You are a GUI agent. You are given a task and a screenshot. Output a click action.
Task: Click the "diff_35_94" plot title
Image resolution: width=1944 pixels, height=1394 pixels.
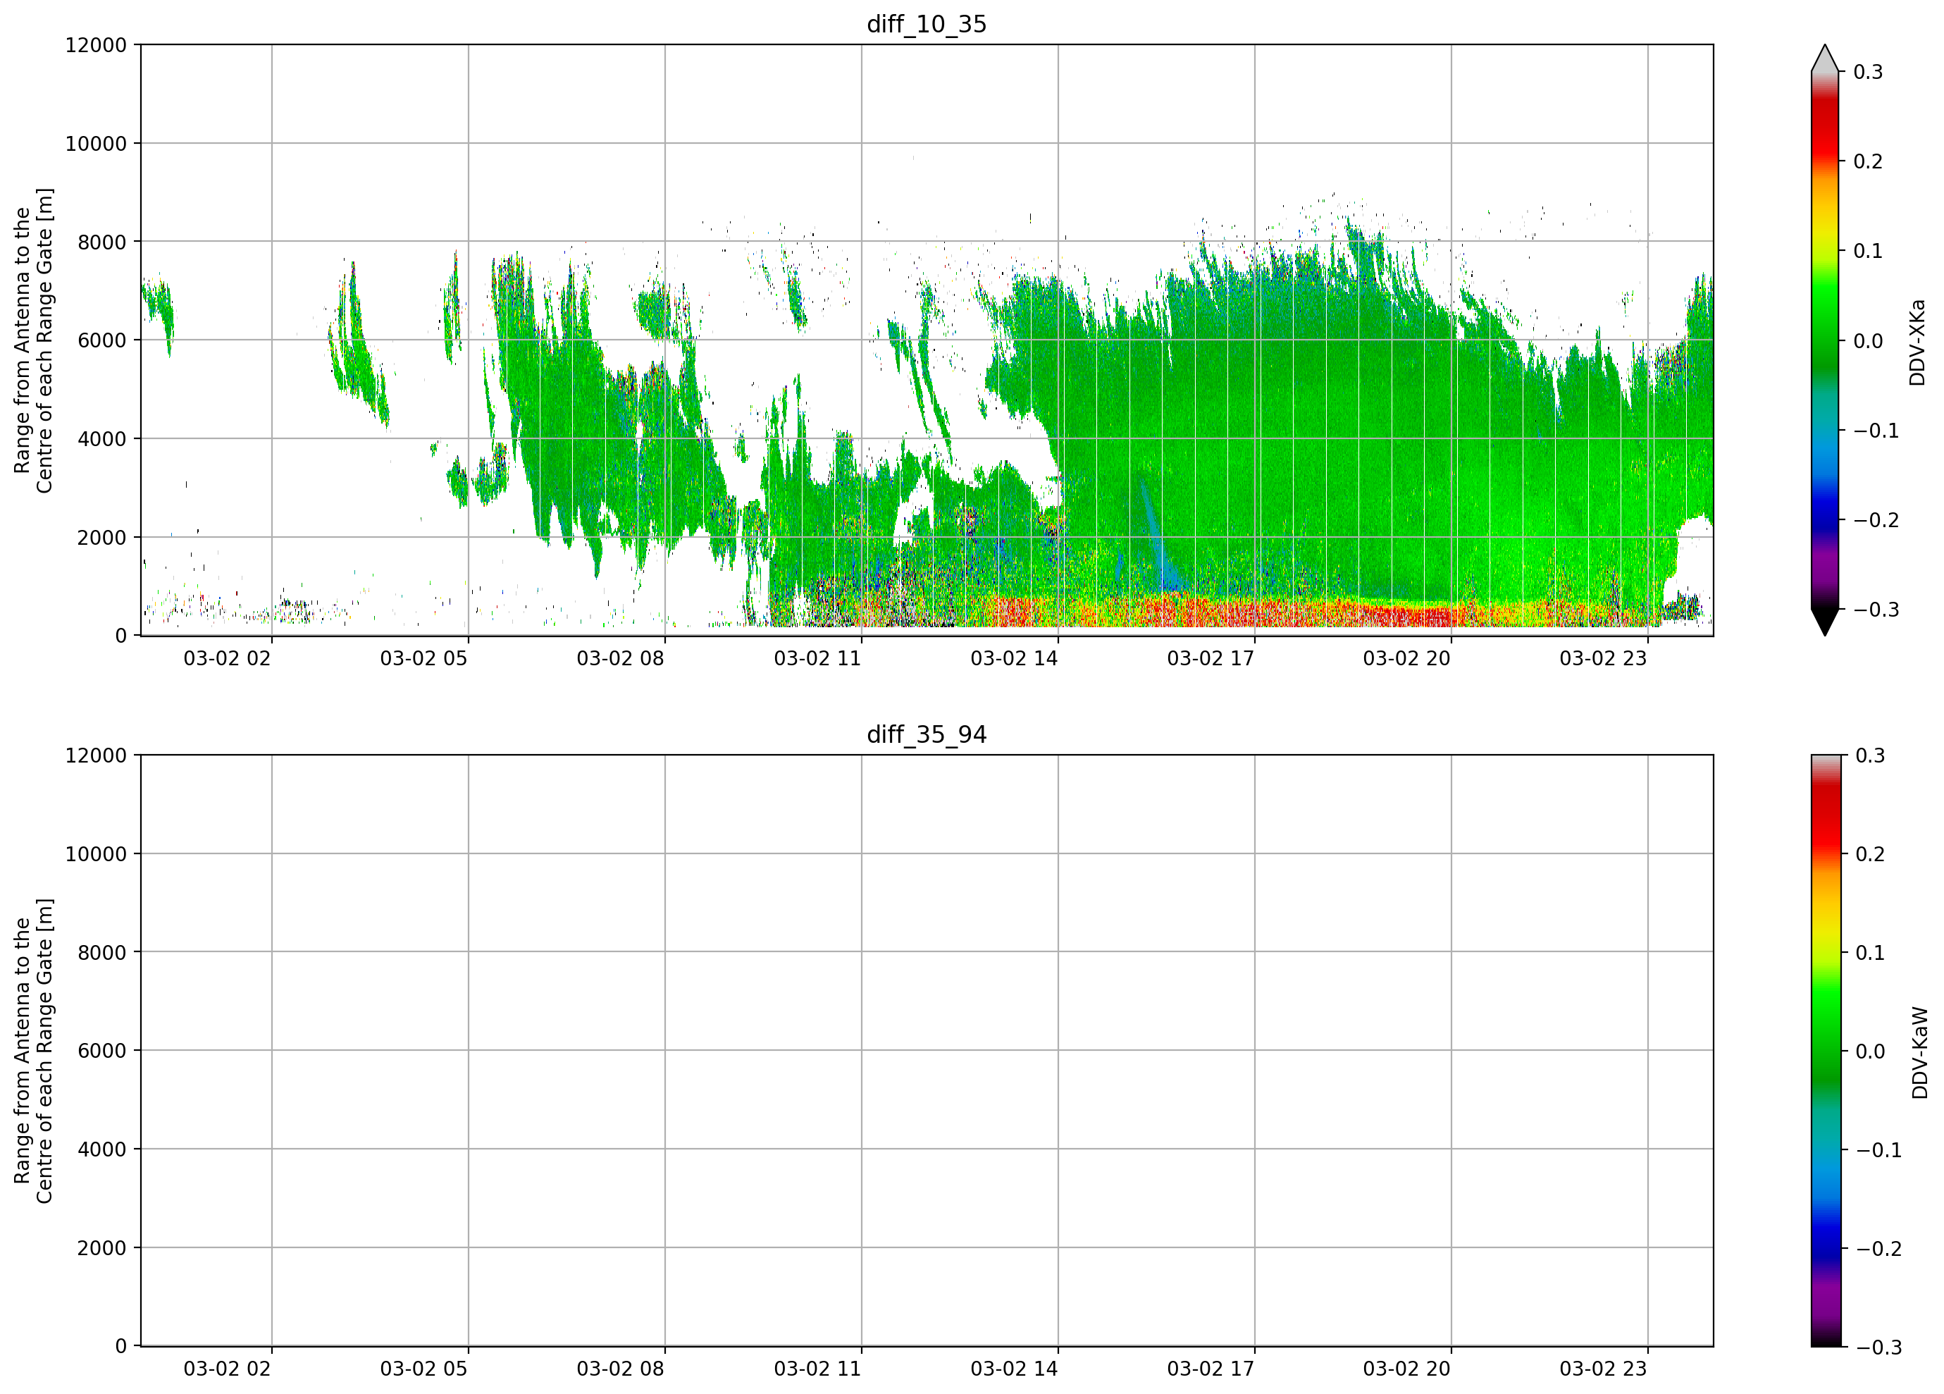pos(927,735)
